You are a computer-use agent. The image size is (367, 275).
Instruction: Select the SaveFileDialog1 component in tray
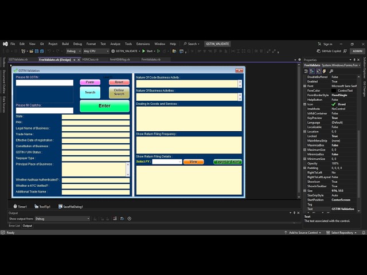[x=71, y=206]
